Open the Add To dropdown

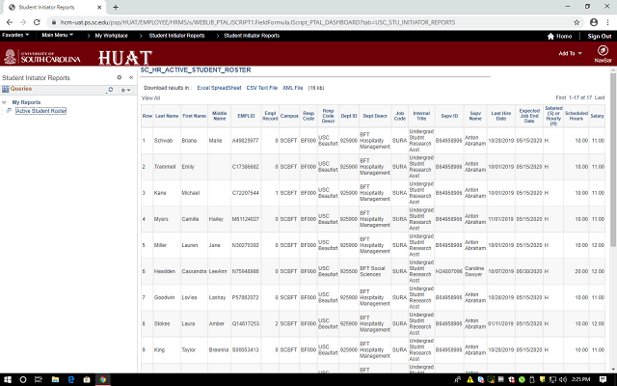point(570,53)
